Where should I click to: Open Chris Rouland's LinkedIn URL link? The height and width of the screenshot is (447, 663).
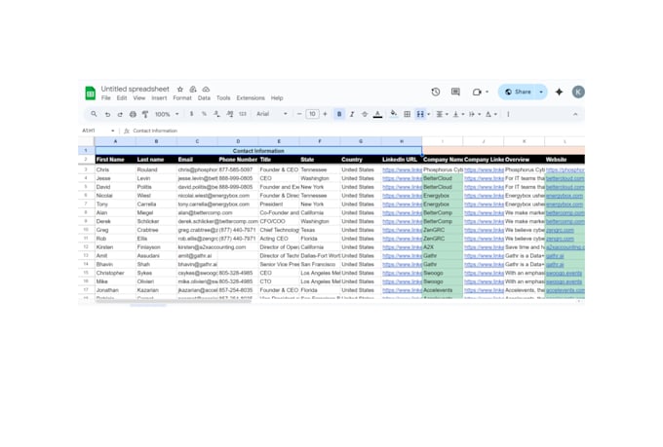(x=402, y=169)
